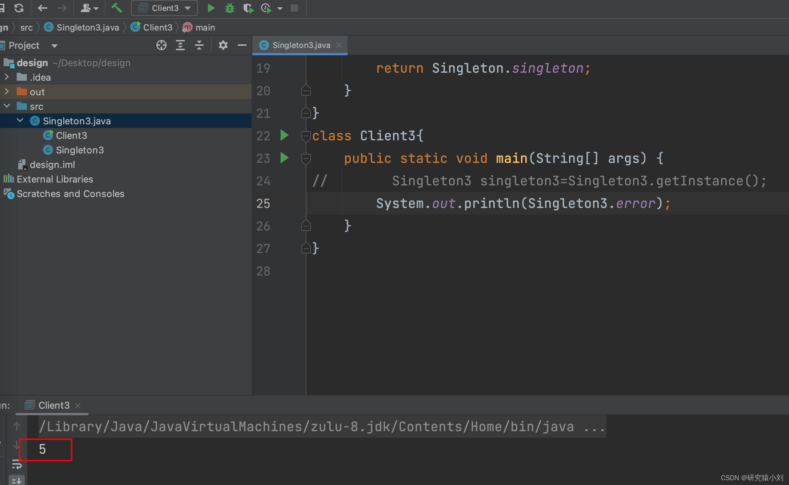Click the Synchronize refresh icon in toolbar
This screenshot has height=485, width=789.
click(19, 8)
